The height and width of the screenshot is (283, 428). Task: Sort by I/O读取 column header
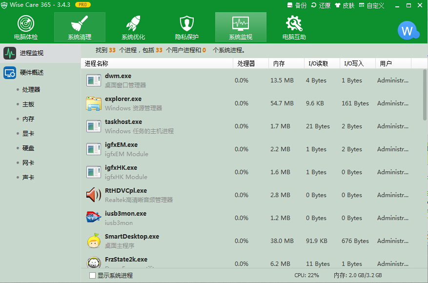(x=322, y=63)
